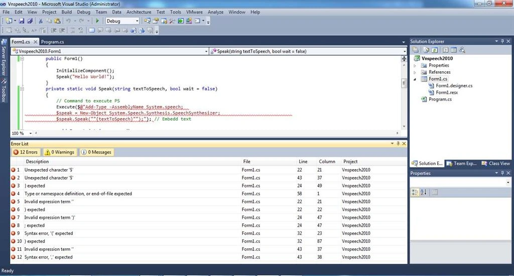Open the Vnspeech2010.Form1 class dropdown

[x=110, y=52]
